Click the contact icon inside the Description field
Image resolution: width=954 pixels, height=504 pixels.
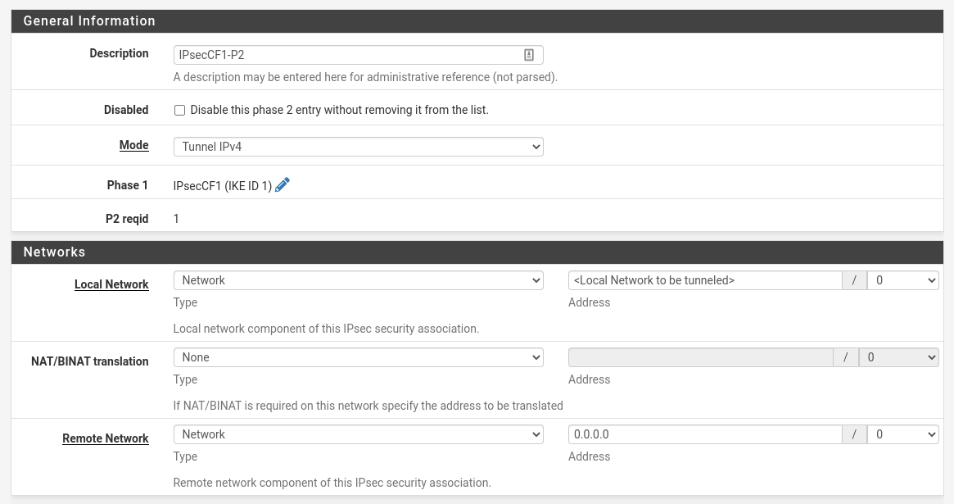[x=529, y=54]
